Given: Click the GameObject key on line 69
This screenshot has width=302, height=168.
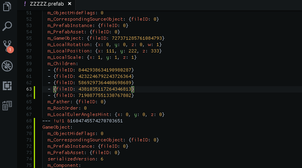Looking at the screenshot, I should point(56,127).
